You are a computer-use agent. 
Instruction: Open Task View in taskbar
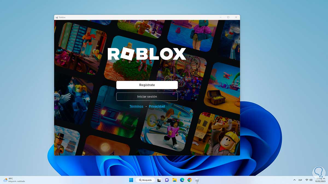(159, 180)
